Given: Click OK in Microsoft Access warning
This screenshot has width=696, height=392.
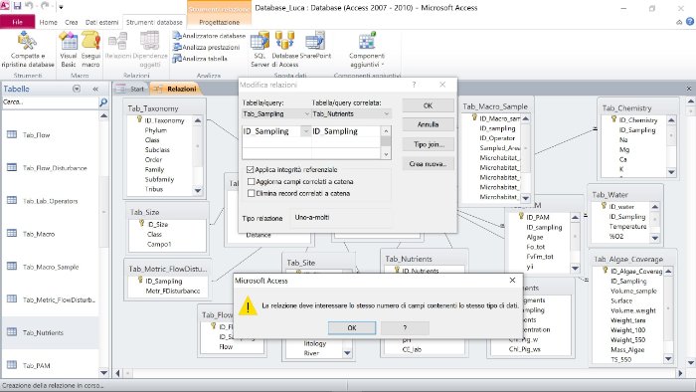Looking at the screenshot, I should (x=352, y=327).
